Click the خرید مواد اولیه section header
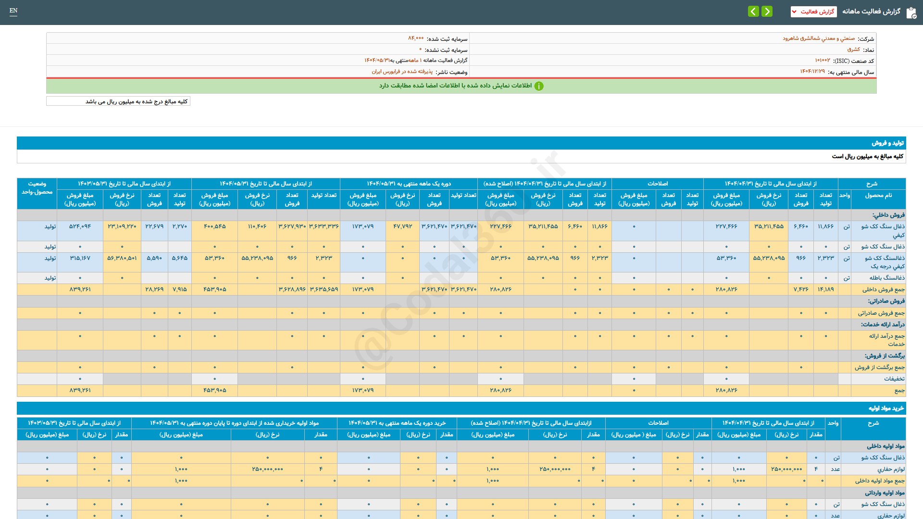 (x=886, y=408)
